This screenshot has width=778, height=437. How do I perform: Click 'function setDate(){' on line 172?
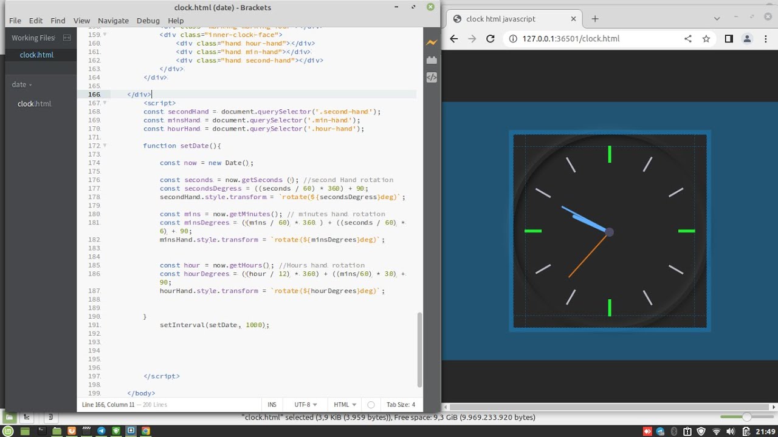point(182,146)
